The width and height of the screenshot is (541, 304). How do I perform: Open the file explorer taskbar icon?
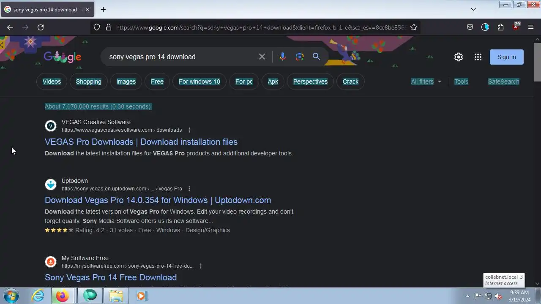point(116,296)
